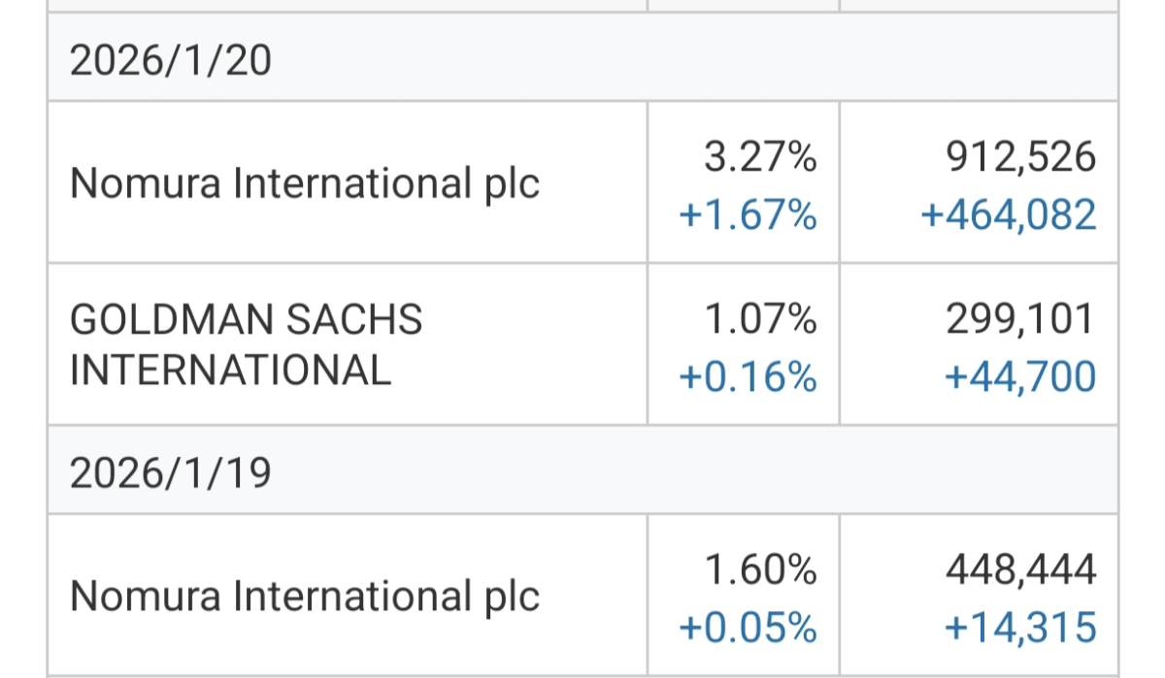Click the +0.05% change value
This screenshot has height=678, width=1165.
pos(748,628)
